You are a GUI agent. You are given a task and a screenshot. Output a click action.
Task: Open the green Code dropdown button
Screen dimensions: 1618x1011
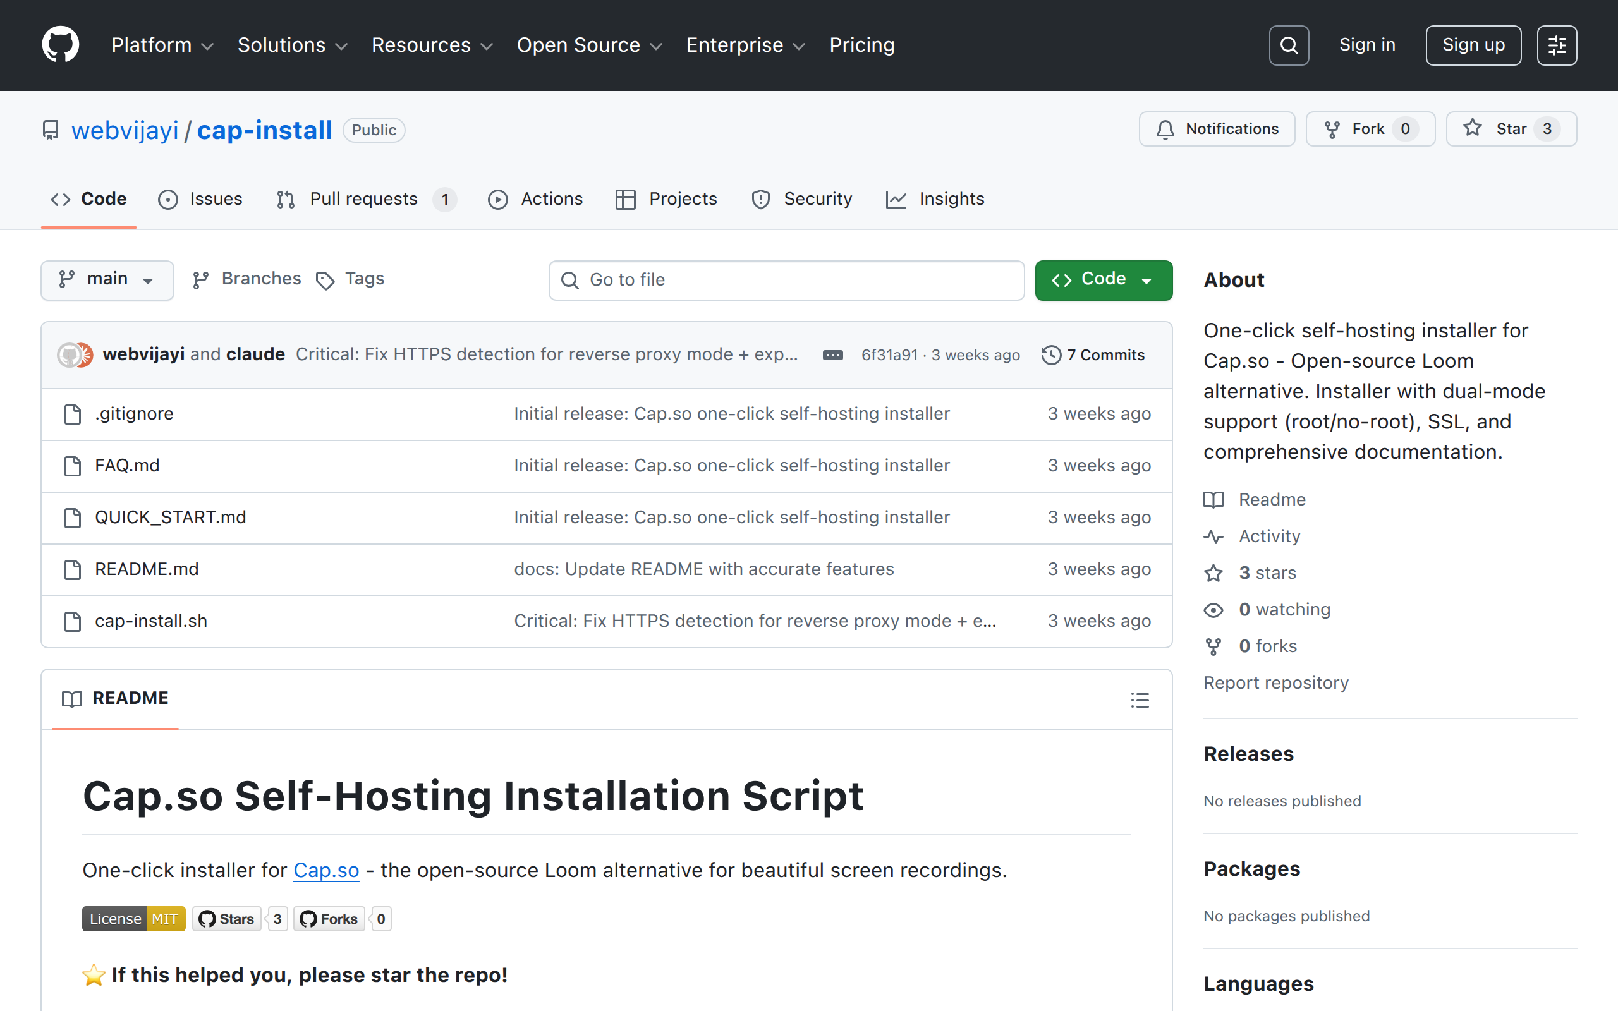[x=1103, y=279]
